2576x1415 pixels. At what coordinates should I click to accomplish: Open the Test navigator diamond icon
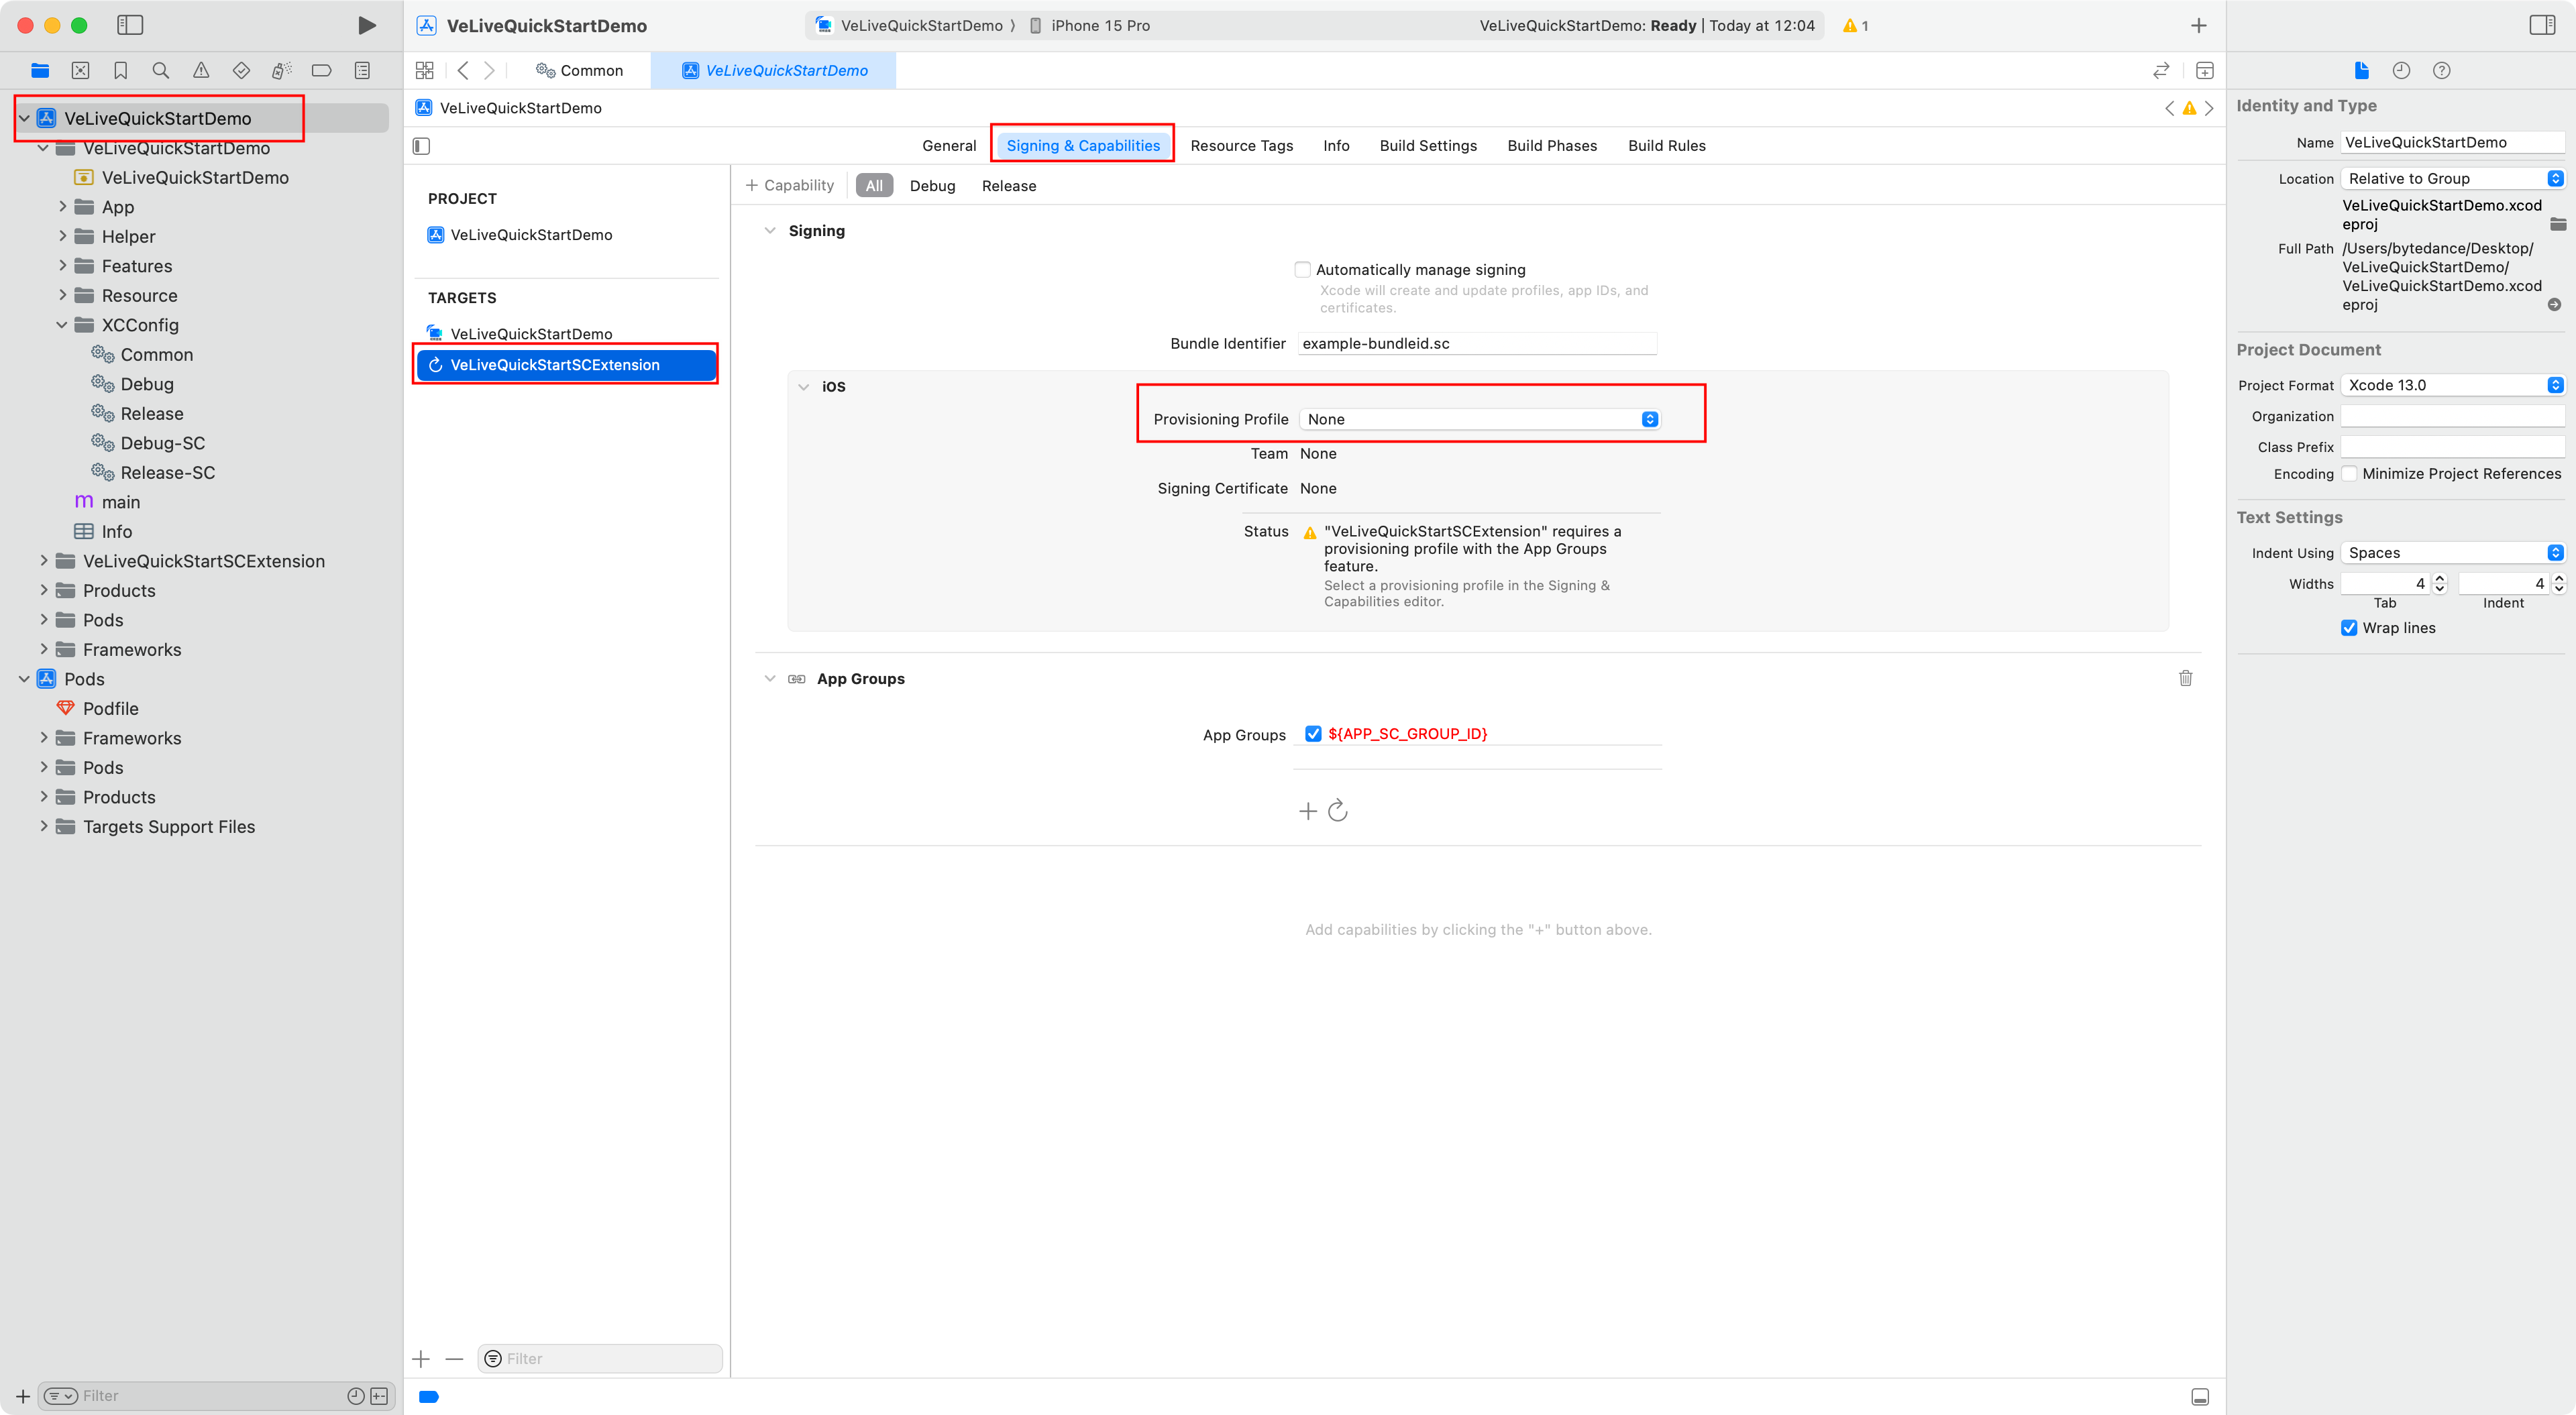(241, 70)
